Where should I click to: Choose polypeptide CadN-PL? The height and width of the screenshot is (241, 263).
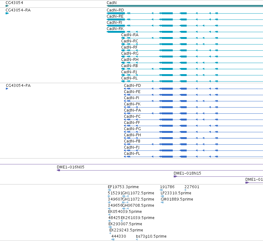[x=132, y=154]
